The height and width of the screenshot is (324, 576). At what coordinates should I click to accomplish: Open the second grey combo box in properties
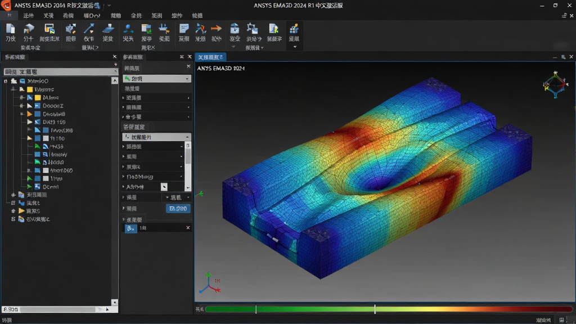point(157,137)
